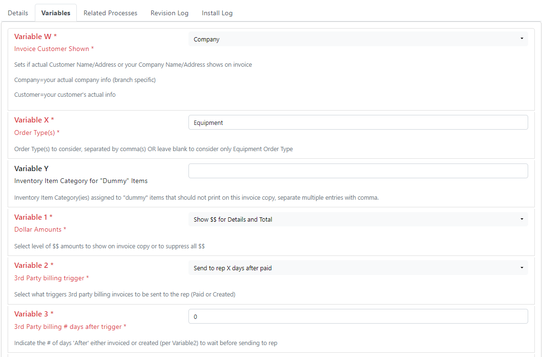Screen dimensions: 542x357
Task: Click the 'Order Type(s) to consider' description
Action: (154, 149)
